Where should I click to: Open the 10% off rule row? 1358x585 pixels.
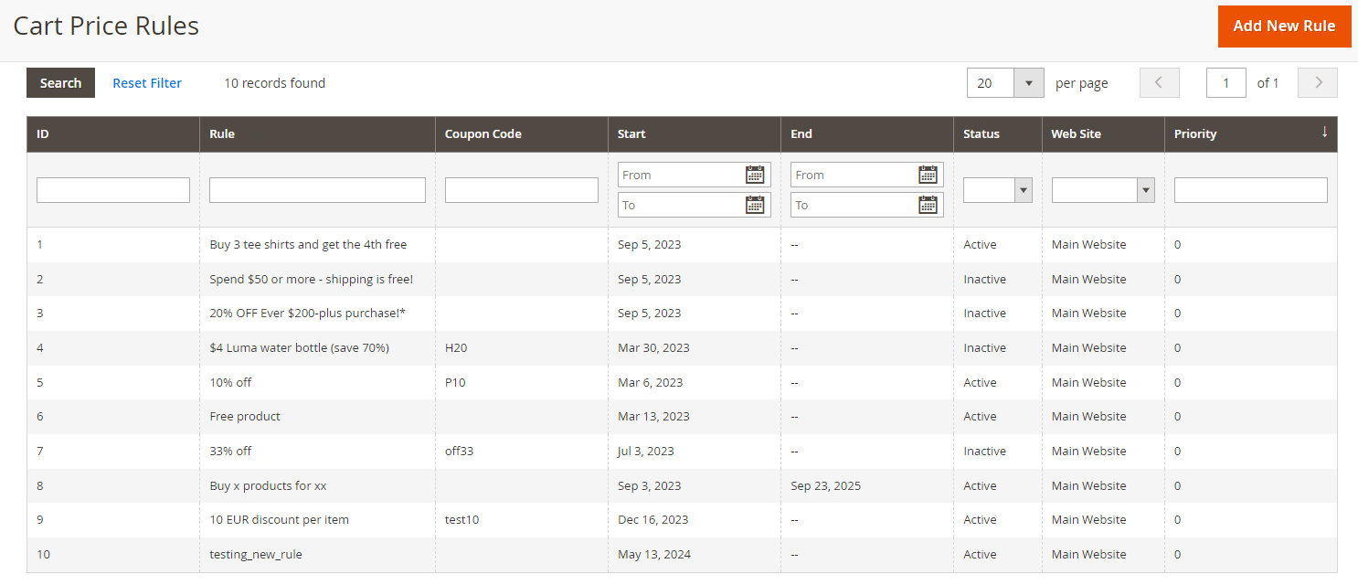(x=230, y=382)
